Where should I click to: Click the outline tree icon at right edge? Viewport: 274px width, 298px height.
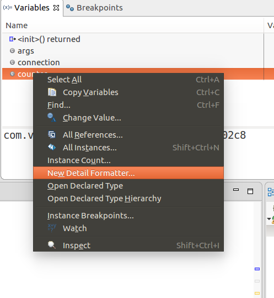point(271,192)
